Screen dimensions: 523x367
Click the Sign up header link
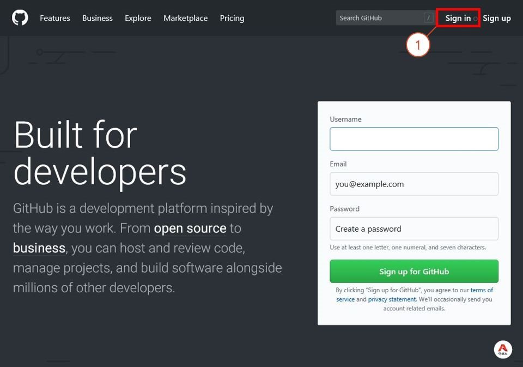pos(497,18)
